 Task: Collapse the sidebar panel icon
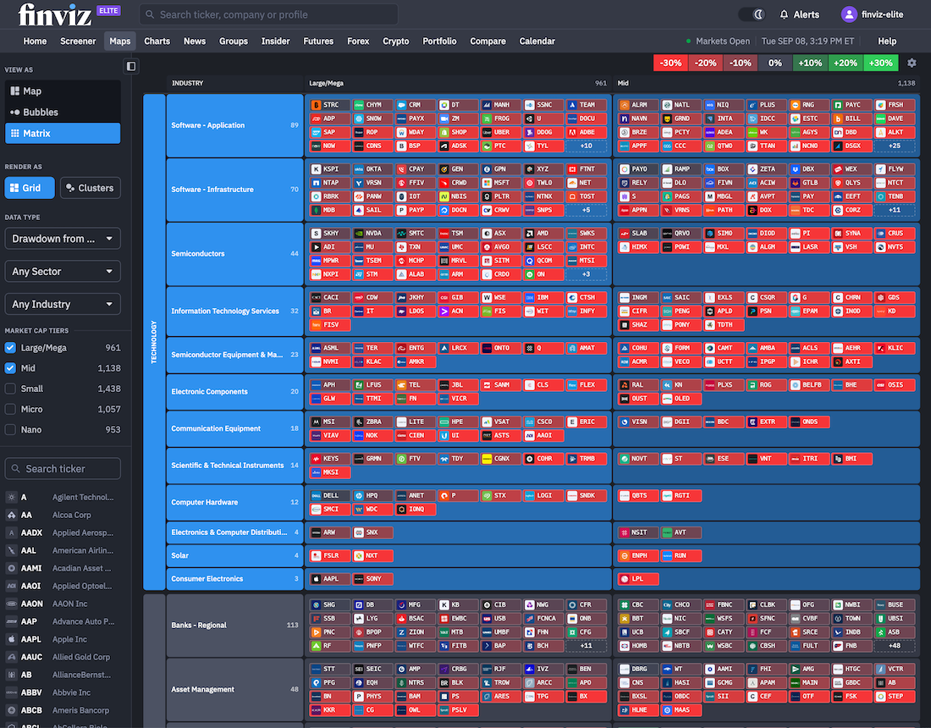point(131,66)
